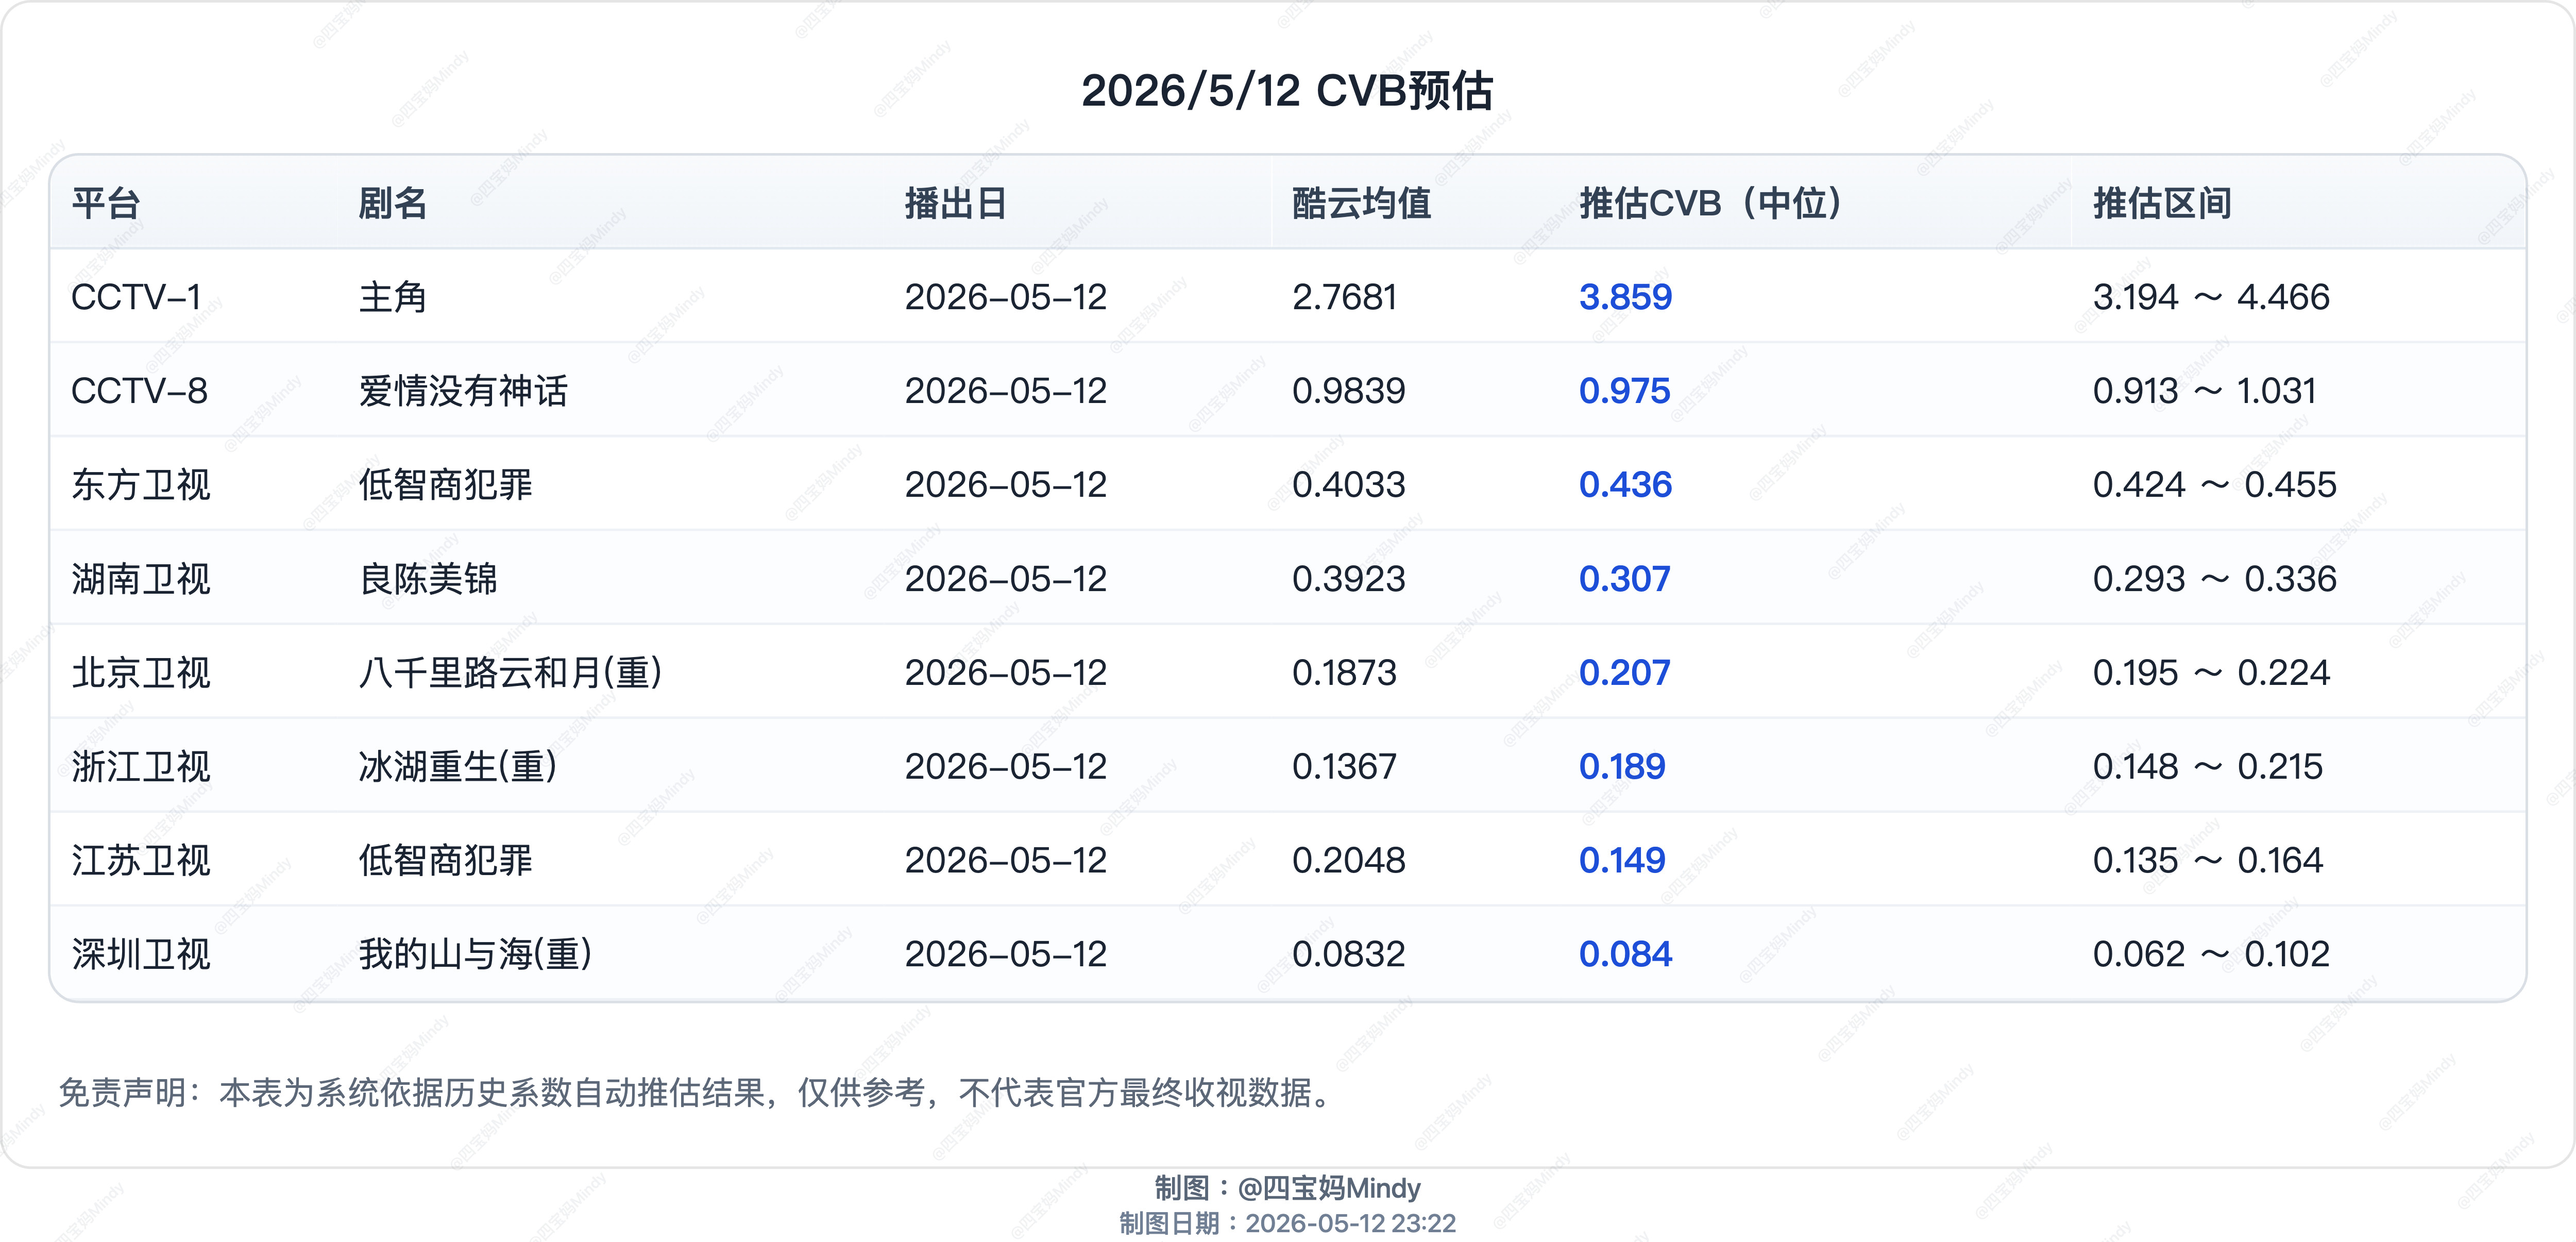Click the value '0.3923'
This screenshot has width=2576, height=1242.
point(1348,579)
